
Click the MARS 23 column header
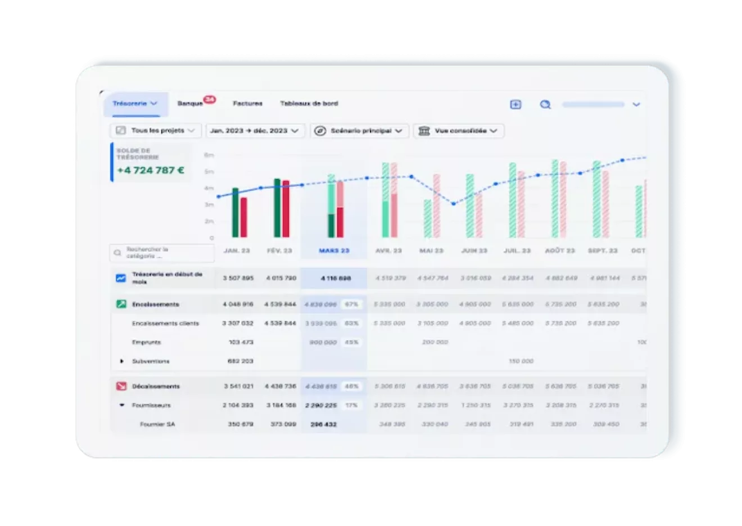334,251
